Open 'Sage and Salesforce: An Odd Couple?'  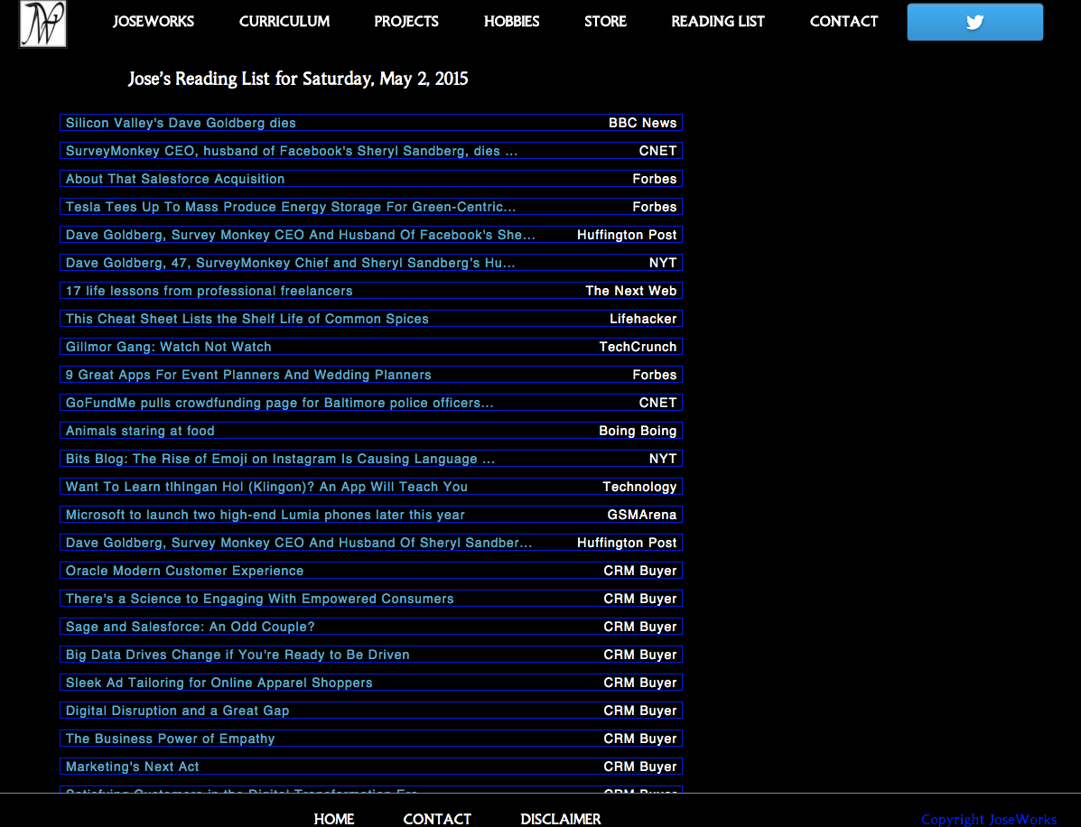[x=190, y=627]
